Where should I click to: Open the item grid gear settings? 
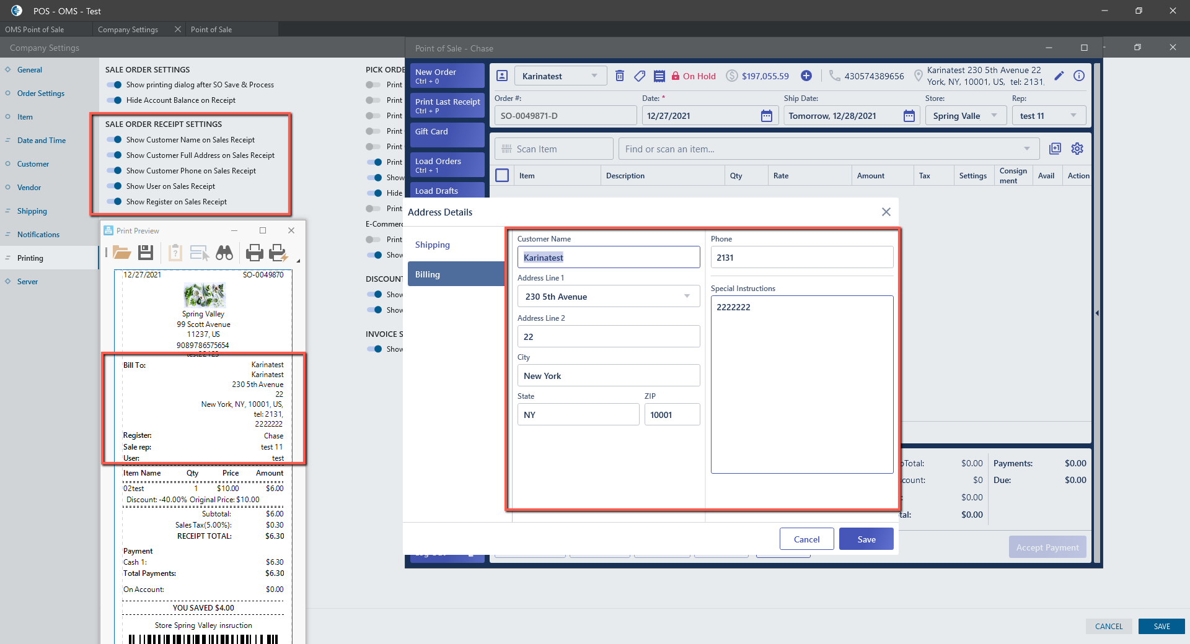click(x=1077, y=149)
